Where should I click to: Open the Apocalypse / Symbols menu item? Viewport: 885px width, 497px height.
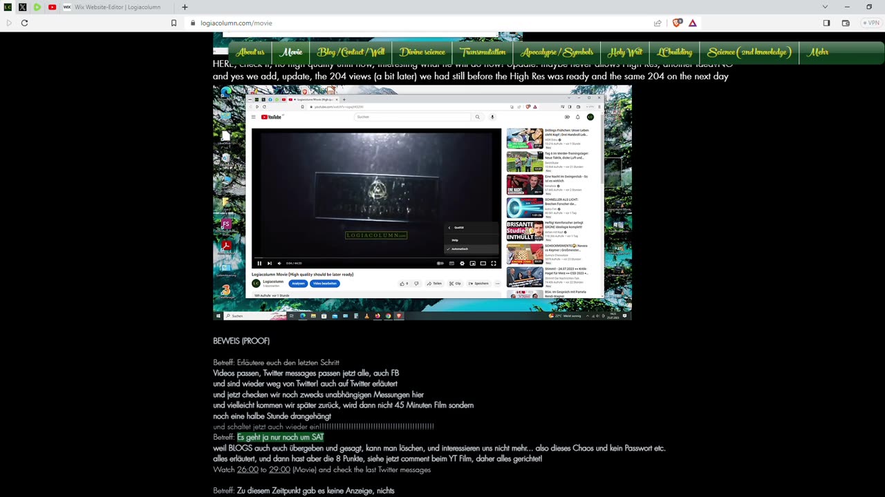(x=557, y=52)
